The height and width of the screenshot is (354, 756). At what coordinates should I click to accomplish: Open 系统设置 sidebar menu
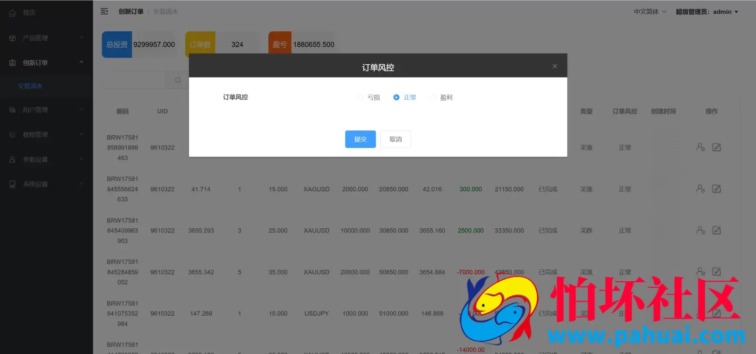click(46, 184)
